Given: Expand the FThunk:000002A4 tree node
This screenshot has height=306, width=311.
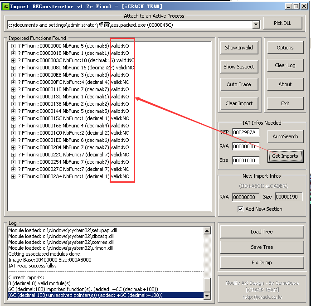Looking at the screenshot, I should click(x=13, y=176).
